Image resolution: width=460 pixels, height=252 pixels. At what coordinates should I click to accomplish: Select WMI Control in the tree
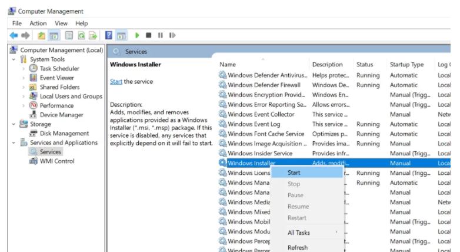click(57, 161)
